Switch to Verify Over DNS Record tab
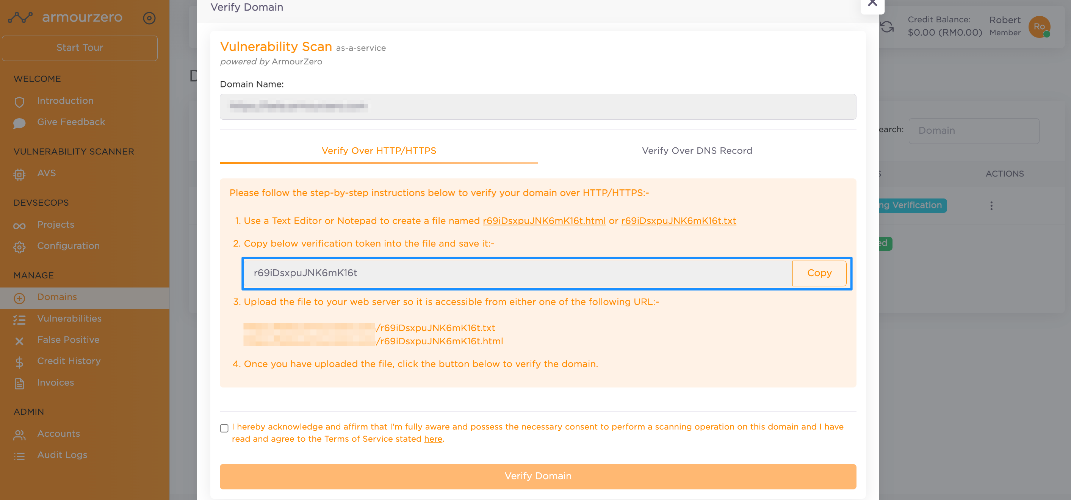This screenshot has height=500, width=1071. 697,150
